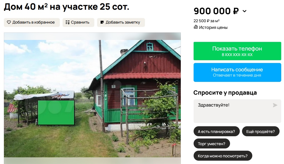Click the heart icon for favorites
The image size is (284, 164).
click(x=9, y=22)
